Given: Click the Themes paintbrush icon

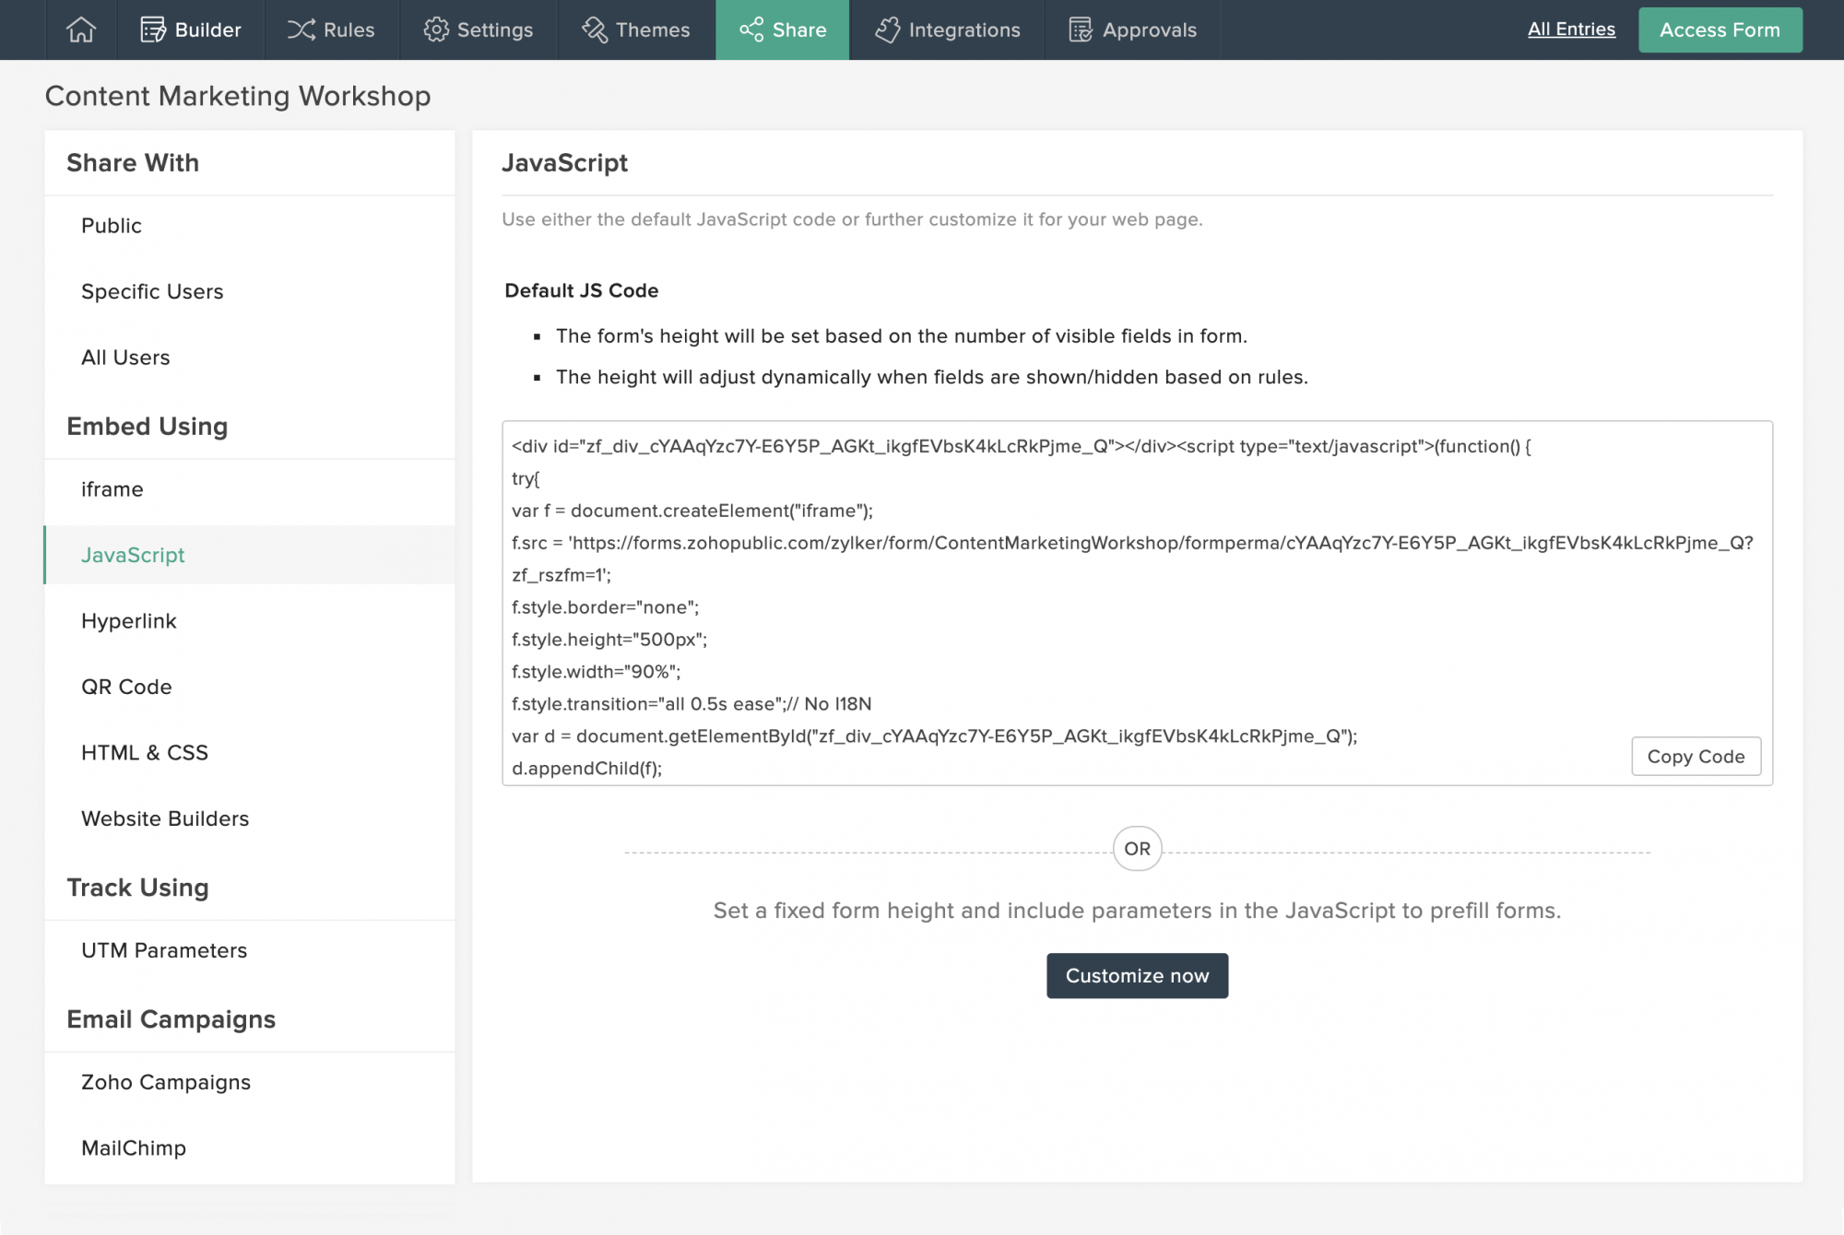Looking at the screenshot, I should (x=595, y=29).
